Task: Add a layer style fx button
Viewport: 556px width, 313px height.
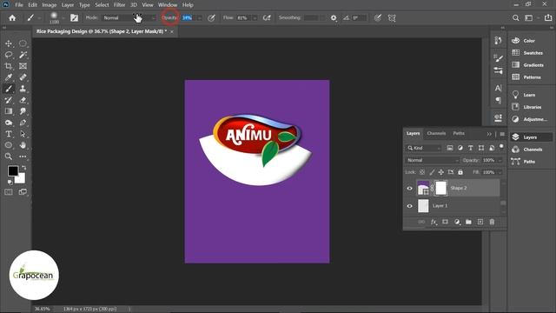Action: 434,222
